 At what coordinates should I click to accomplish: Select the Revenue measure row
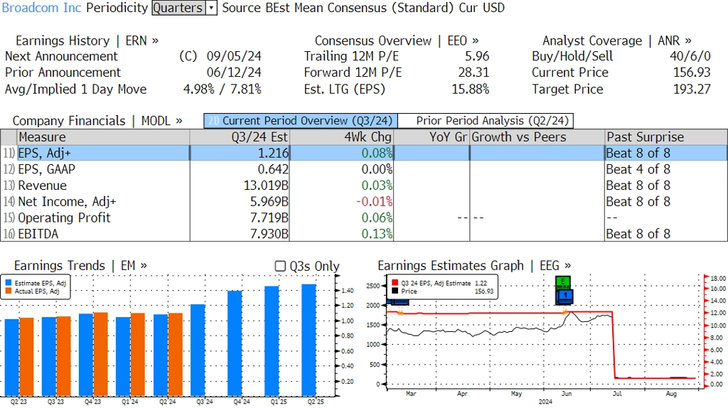pyautogui.click(x=364, y=186)
